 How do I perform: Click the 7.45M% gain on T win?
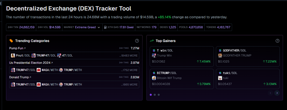tap(204, 61)
